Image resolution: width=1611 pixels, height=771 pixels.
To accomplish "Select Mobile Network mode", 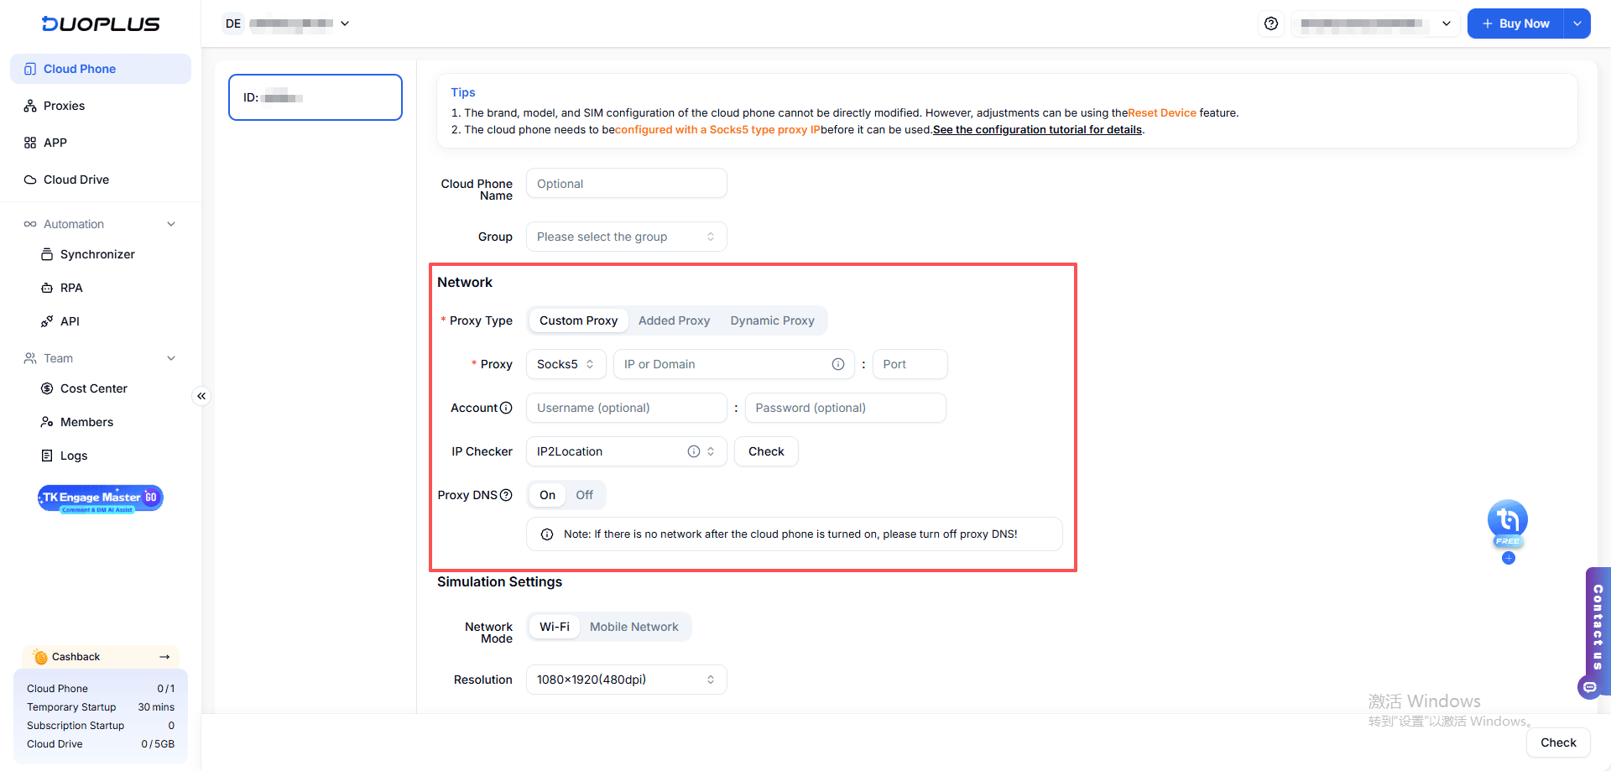I will (x=633, y=627).
